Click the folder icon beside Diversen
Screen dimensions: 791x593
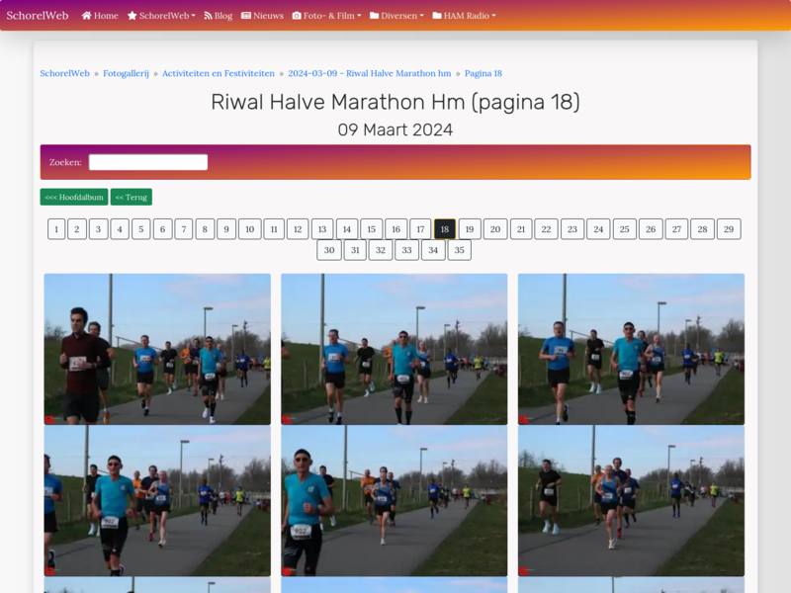click(375, 16)
